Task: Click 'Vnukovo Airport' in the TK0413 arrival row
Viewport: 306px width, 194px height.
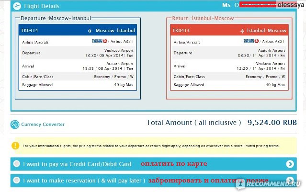Action: pos(271,63)
